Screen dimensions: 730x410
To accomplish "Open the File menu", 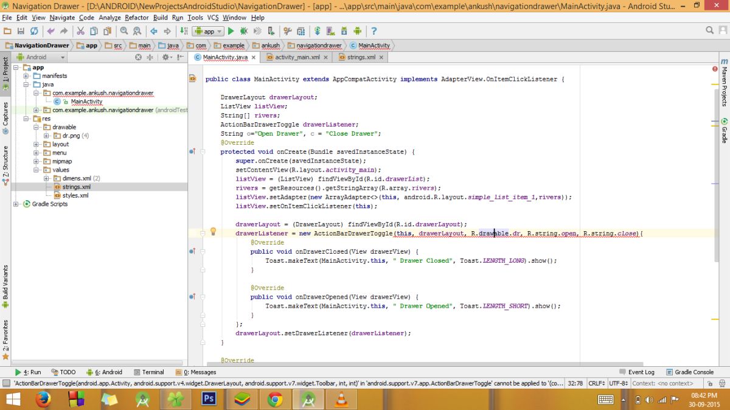I will click(7, 18).
